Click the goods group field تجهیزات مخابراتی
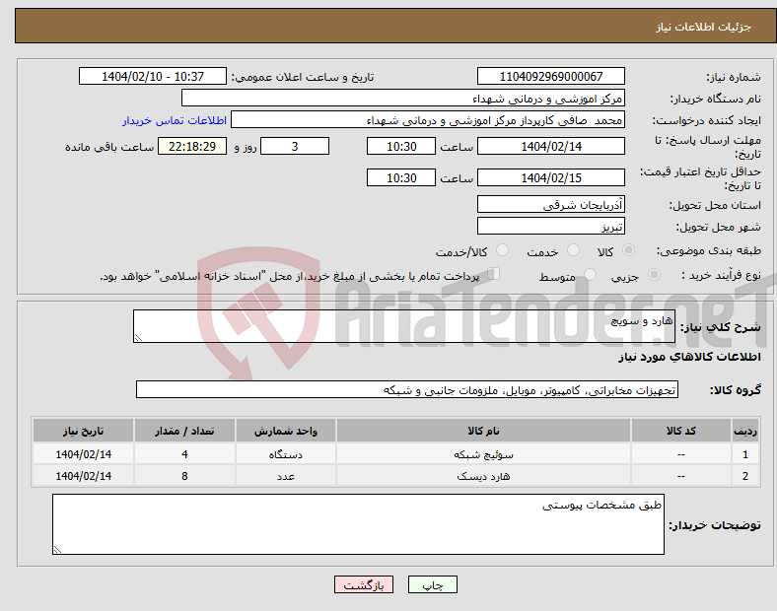 tap(407, 389)
